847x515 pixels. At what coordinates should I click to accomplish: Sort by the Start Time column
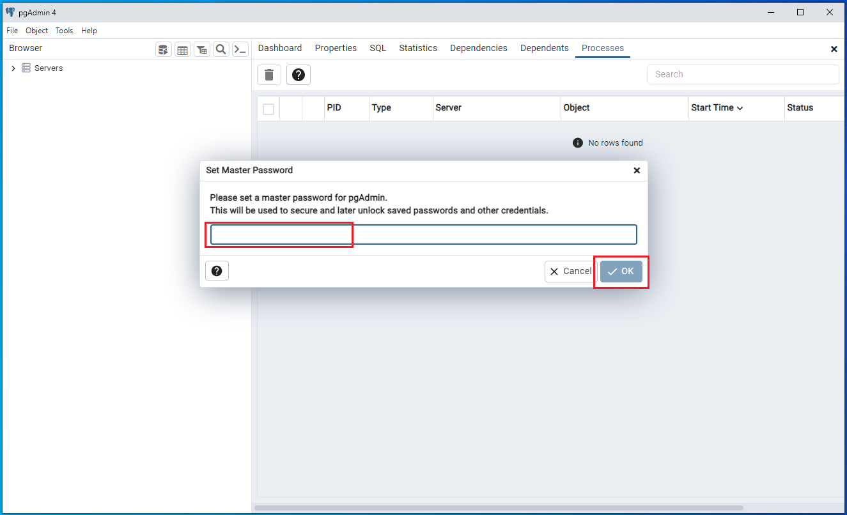pos(717,108)
